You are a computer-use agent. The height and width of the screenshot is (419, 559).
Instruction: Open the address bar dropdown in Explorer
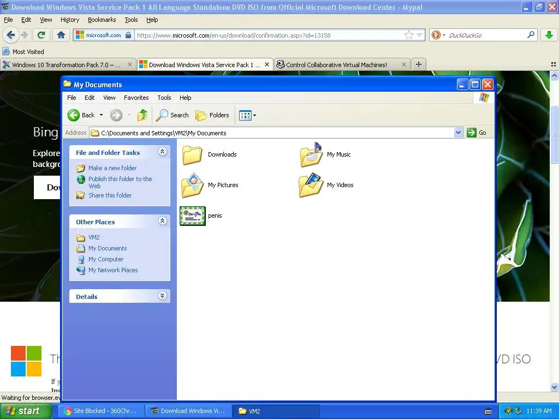[x=458, y=133]
